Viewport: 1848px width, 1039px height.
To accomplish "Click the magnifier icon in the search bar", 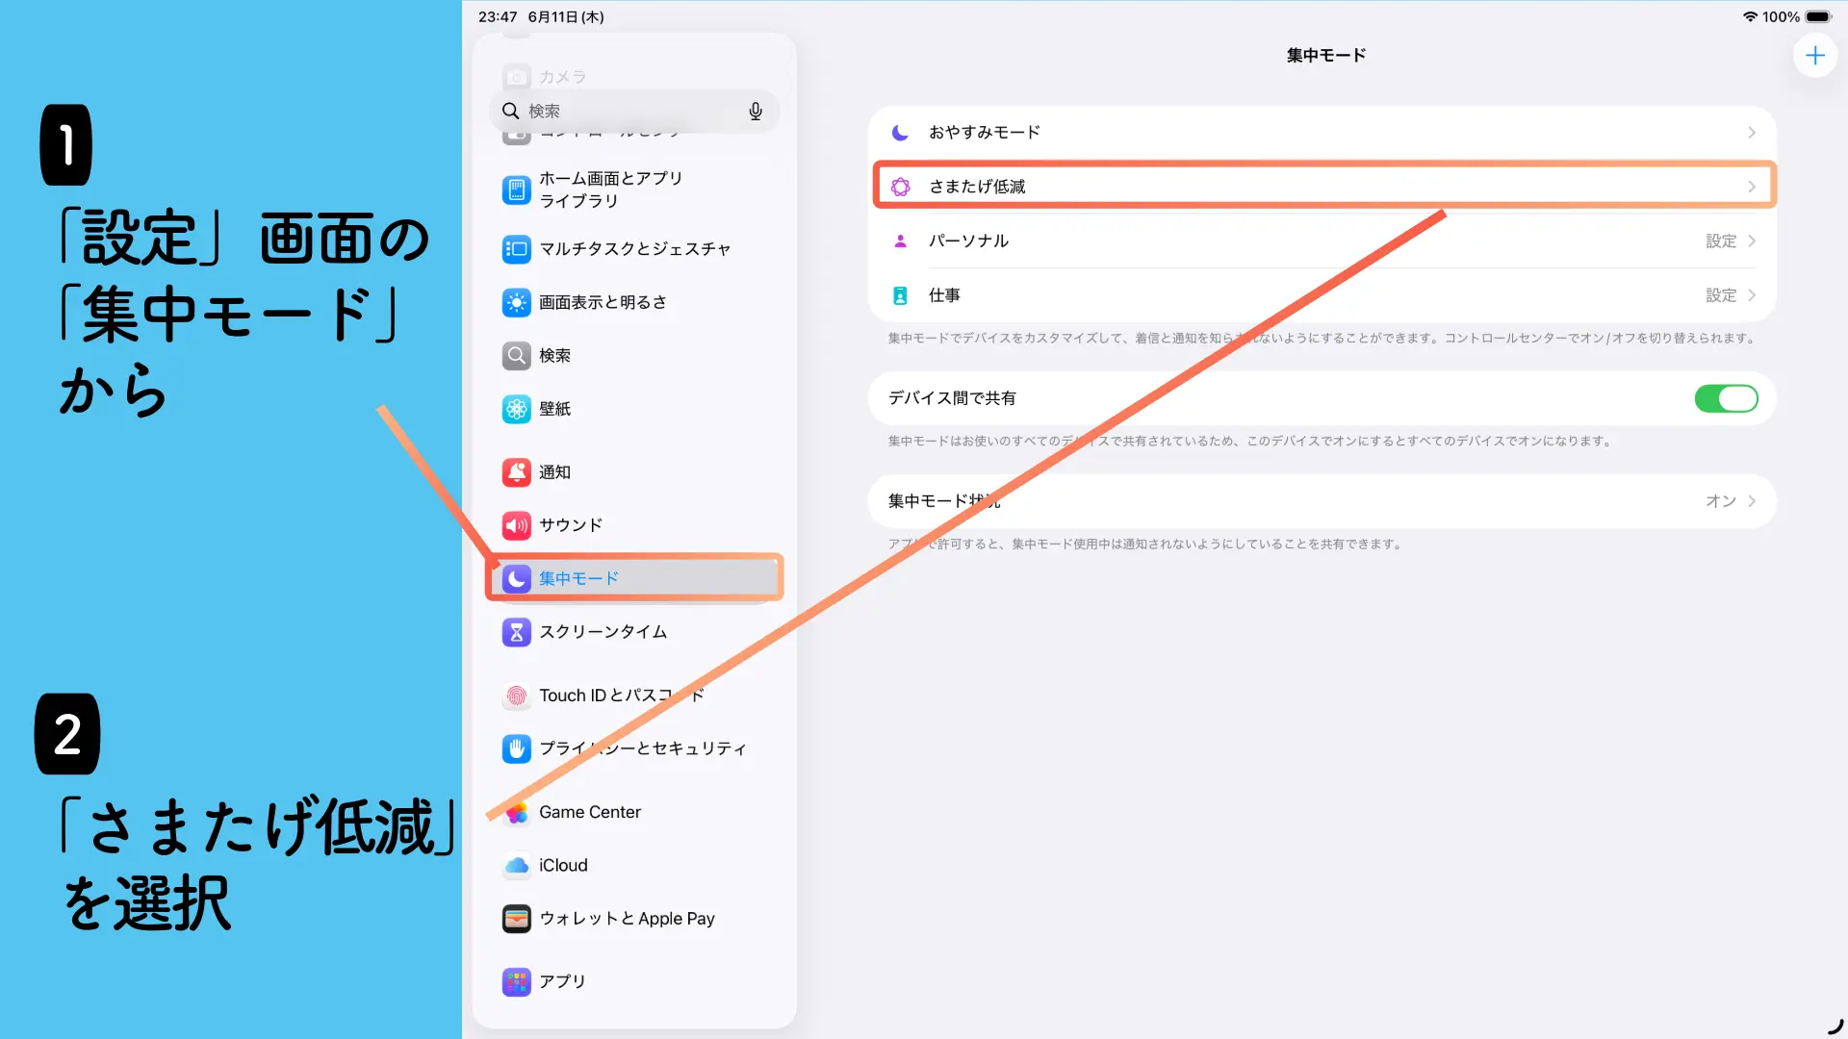I will 511,112.
